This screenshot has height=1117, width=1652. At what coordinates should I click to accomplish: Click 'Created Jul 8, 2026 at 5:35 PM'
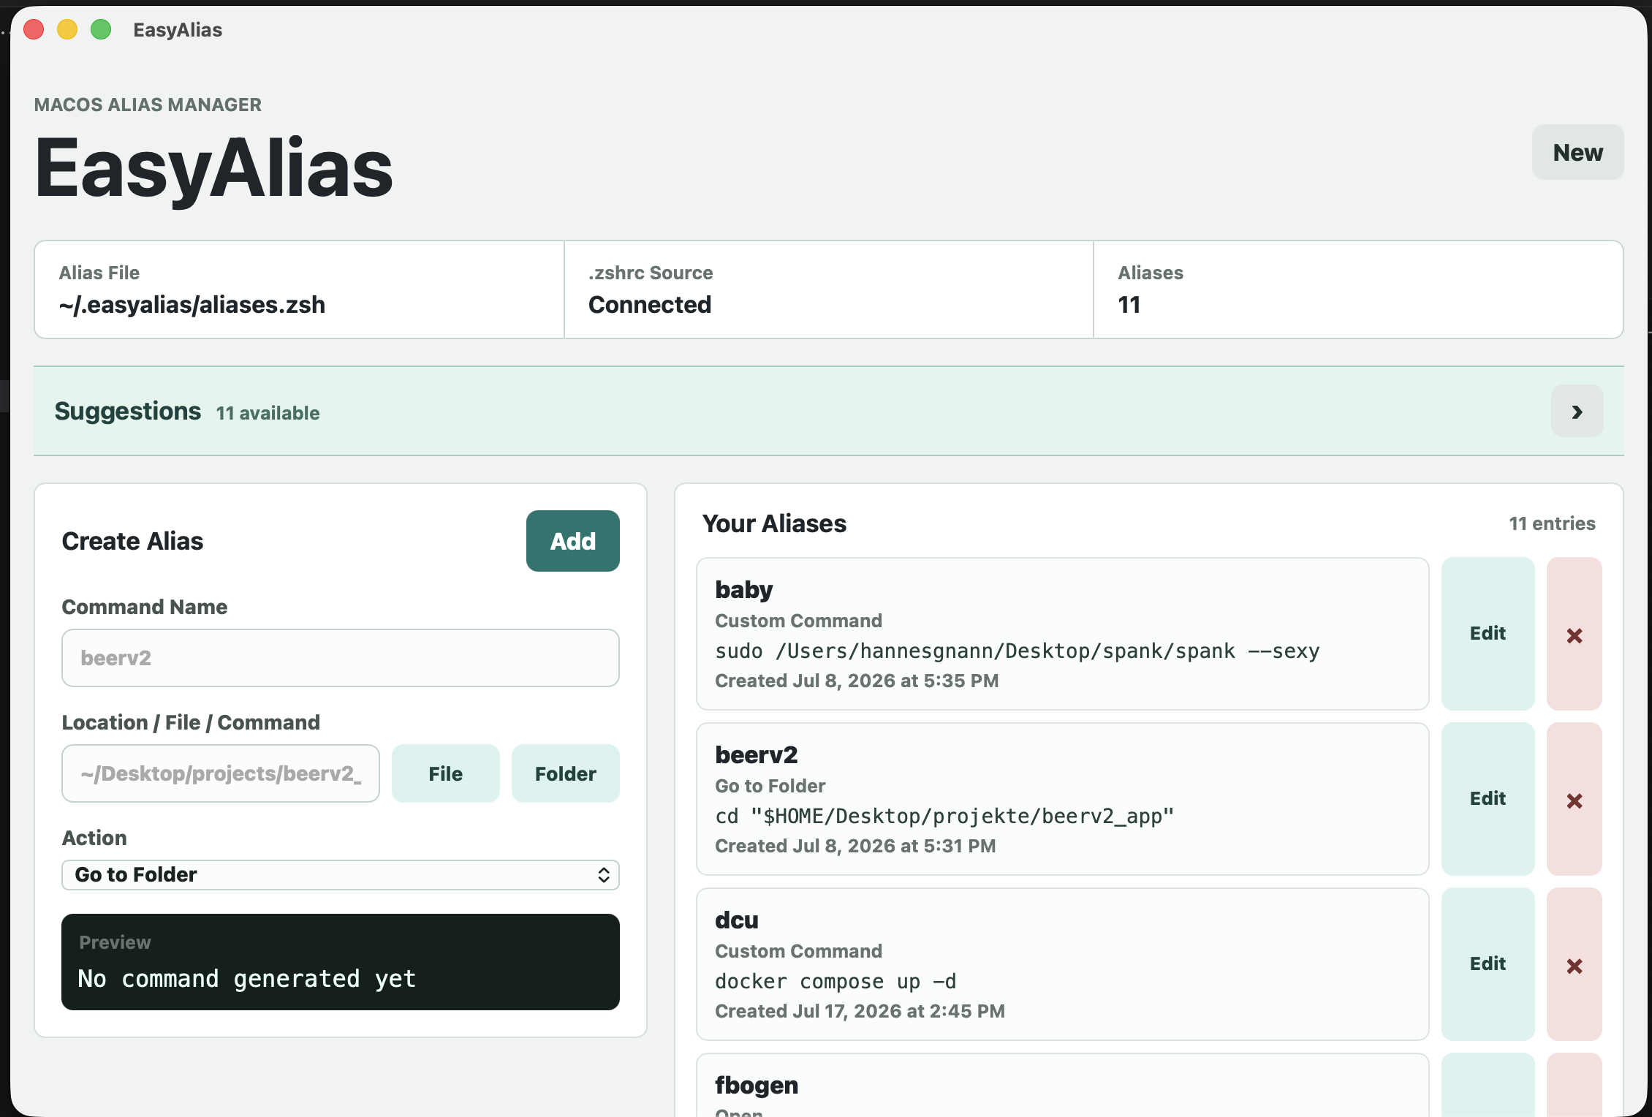pyautogui.click(x=857, y=681)
